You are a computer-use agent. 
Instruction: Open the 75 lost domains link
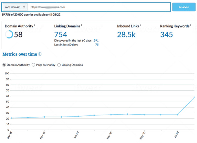point(97,45)
